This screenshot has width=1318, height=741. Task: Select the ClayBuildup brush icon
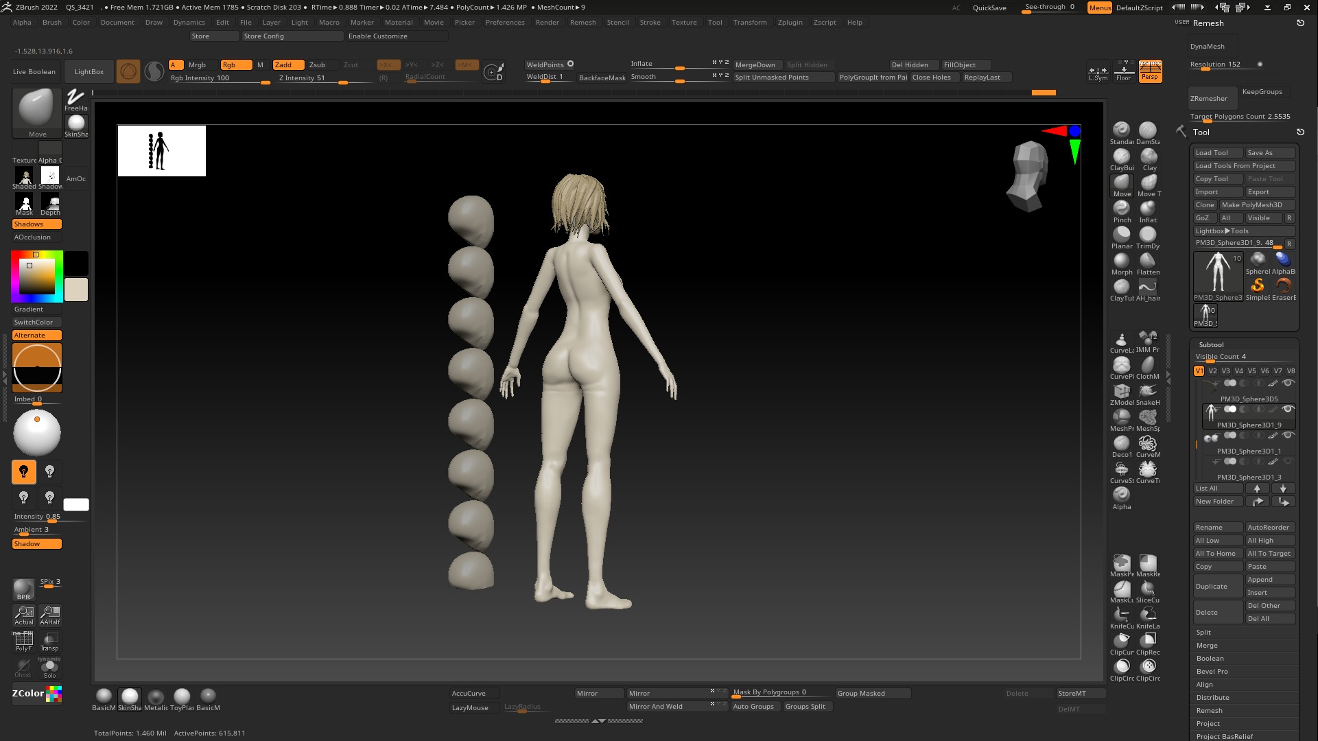click(x=1121, y=157)
